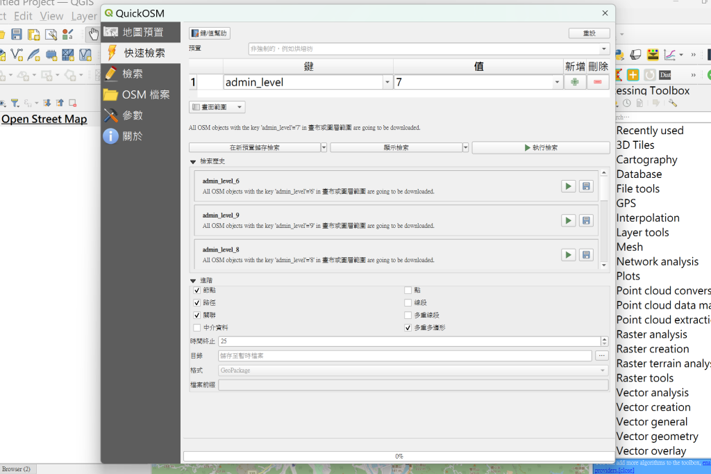Image resolution: width=711 pixels, height=474 pixels.
Task: Open the admin_level key dropdown arrow
Action: pyautogui.click(x=387, y=82)
